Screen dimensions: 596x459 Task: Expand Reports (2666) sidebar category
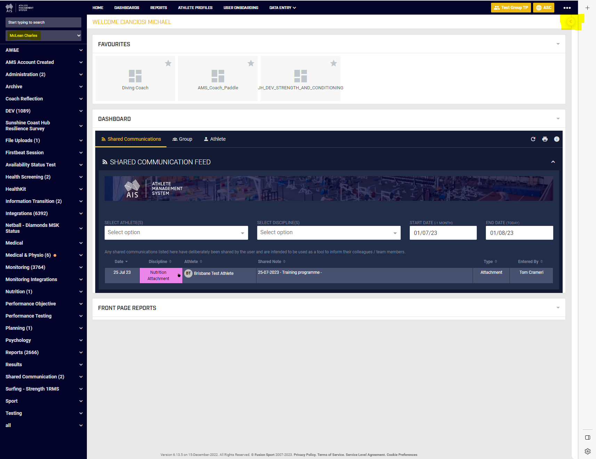[43, 352]
